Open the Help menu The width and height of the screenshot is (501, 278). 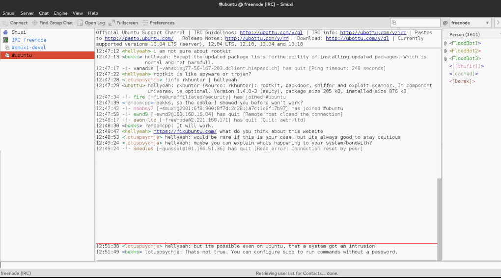click(x=93, y=13)
